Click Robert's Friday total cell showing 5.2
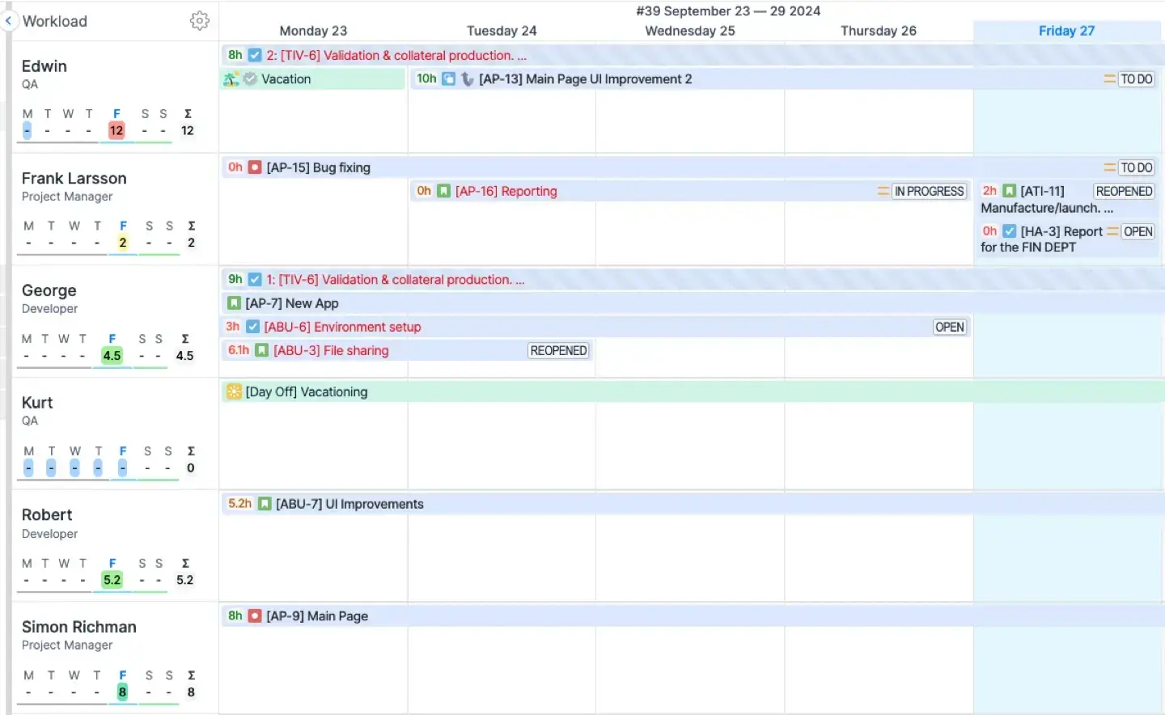The height and width of the screenshot is (715, 1165). [x=112, y=579]
